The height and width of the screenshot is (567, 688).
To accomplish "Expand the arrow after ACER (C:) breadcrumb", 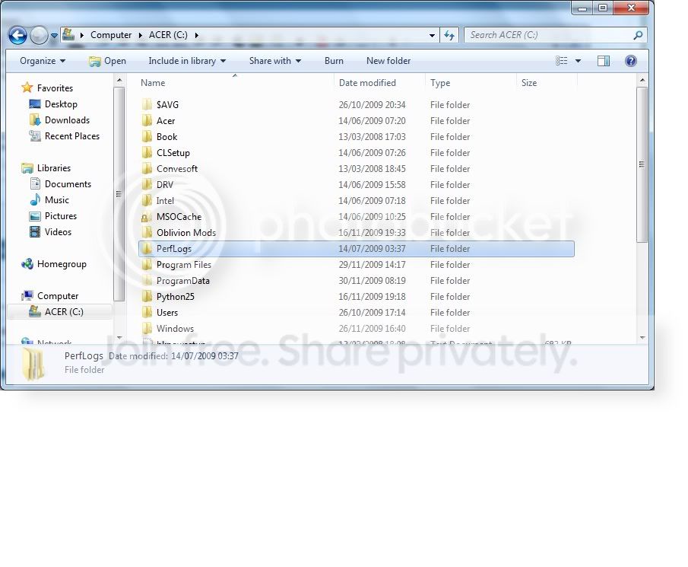I will (197, 35).
